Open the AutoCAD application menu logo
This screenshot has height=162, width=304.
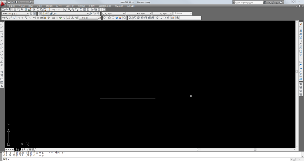3,3
